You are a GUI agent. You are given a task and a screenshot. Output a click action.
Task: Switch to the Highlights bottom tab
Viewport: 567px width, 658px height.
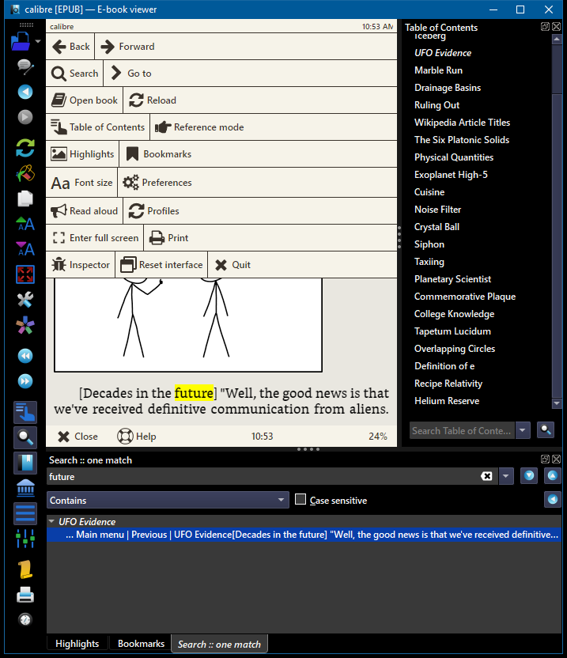pyautogui.click(x=77, y=643)
